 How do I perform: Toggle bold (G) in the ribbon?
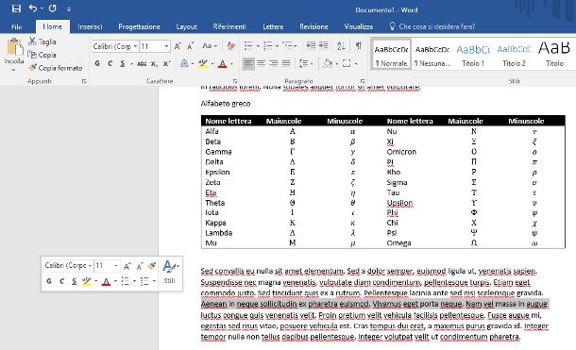pyautogui.click(x=97, y=63)
